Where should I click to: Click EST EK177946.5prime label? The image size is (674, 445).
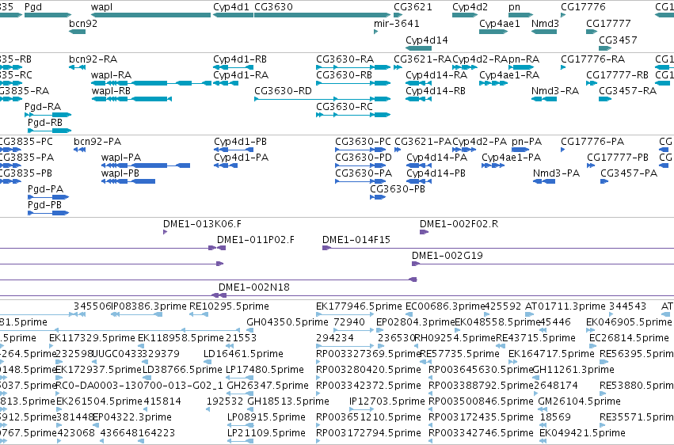click(x=359, y=306)
